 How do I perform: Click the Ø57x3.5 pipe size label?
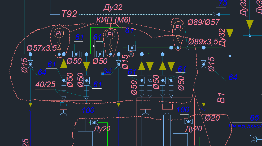tap(42, 48)
